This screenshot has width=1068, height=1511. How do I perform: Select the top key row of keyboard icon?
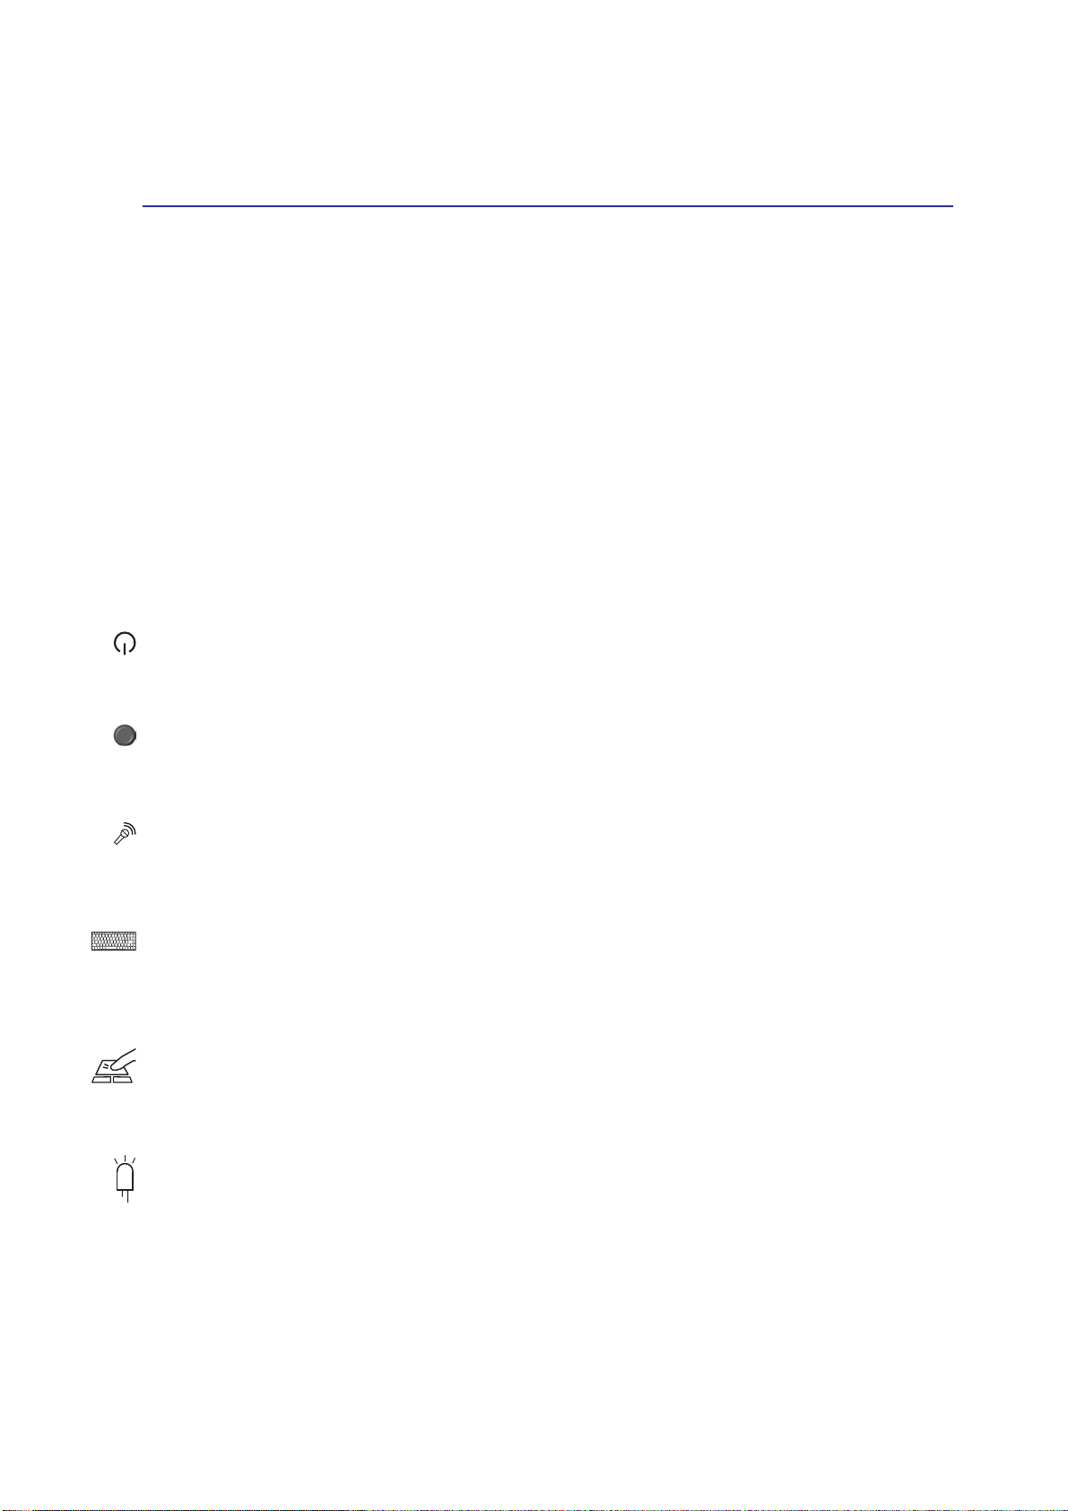114,934
